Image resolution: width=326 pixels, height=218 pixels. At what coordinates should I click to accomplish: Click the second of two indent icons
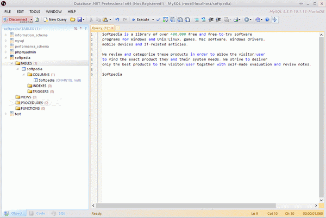click(218, 19)
